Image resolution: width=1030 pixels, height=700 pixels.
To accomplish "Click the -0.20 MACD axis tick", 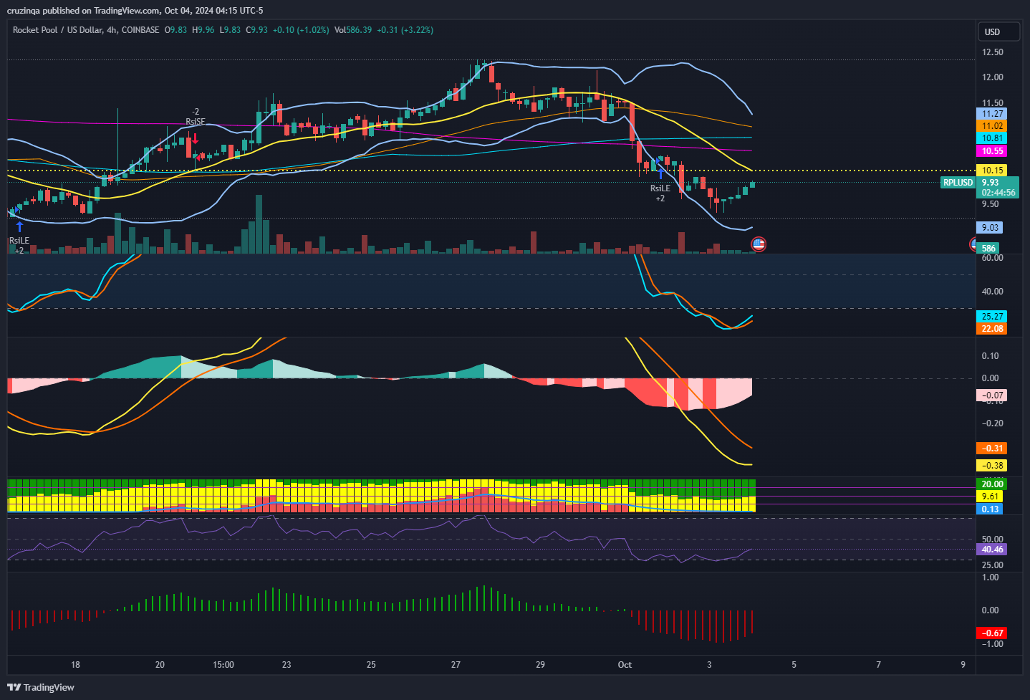I will (x=992, y=423).
